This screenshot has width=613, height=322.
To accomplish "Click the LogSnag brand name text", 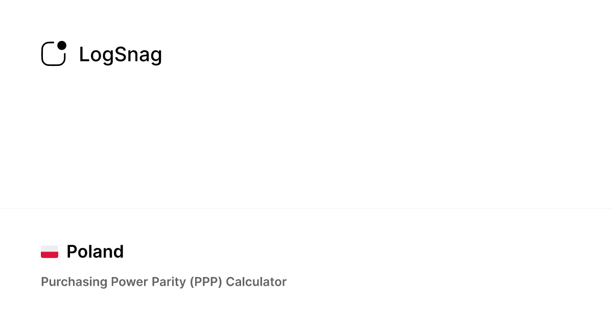I will pos(120,55).
